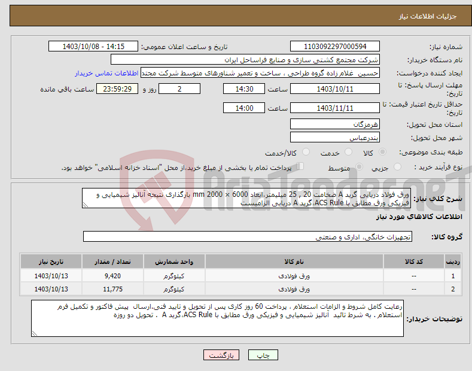
Task: Click the goods group field تجهیزات خانگی، اداری و صنعتی
Action: [x=248, y=237]
